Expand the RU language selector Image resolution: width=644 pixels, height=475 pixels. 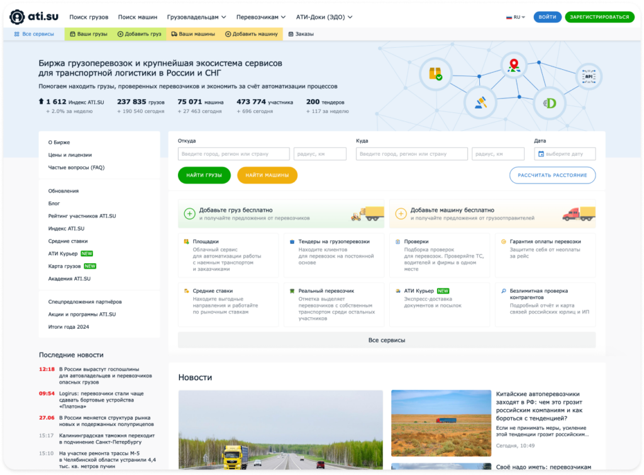pyautogui.click(x=516, y=17)
